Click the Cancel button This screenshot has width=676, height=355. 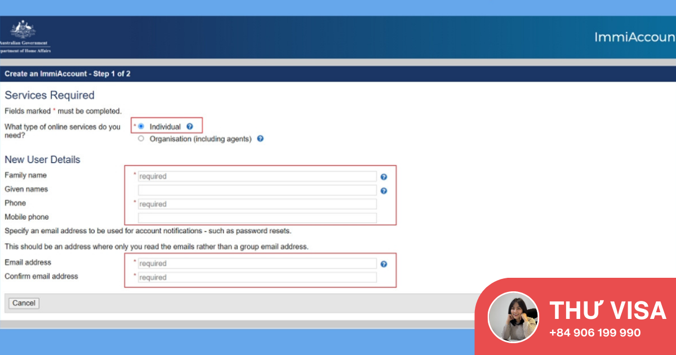coord(24,303)
